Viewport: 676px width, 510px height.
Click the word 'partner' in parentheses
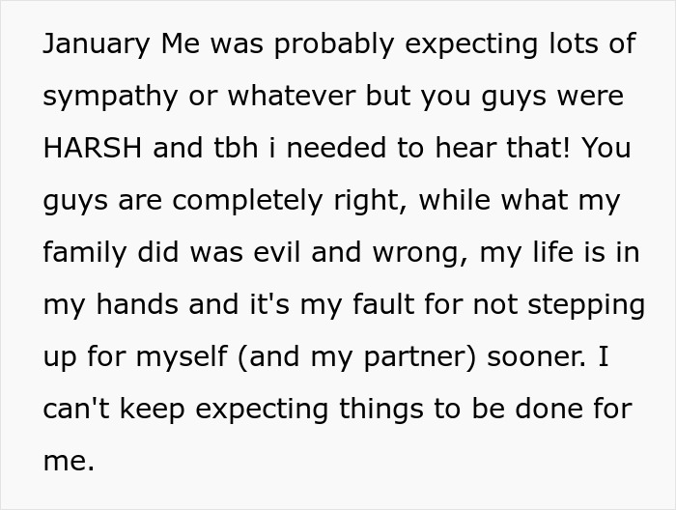pos(416,357)
